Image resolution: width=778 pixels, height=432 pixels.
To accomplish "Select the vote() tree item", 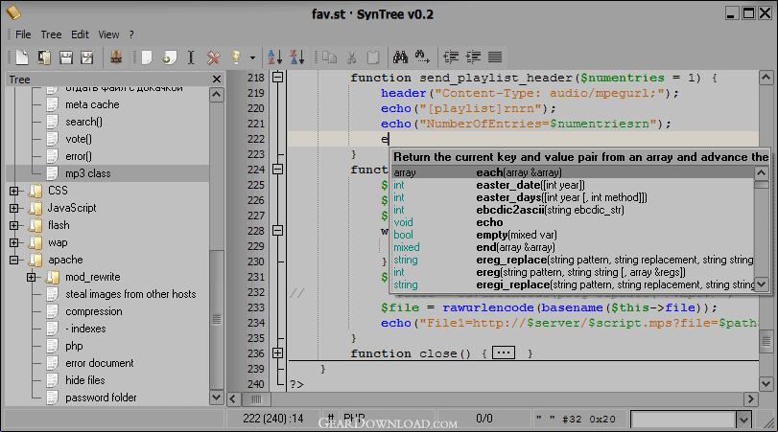I will click(79, 139).
